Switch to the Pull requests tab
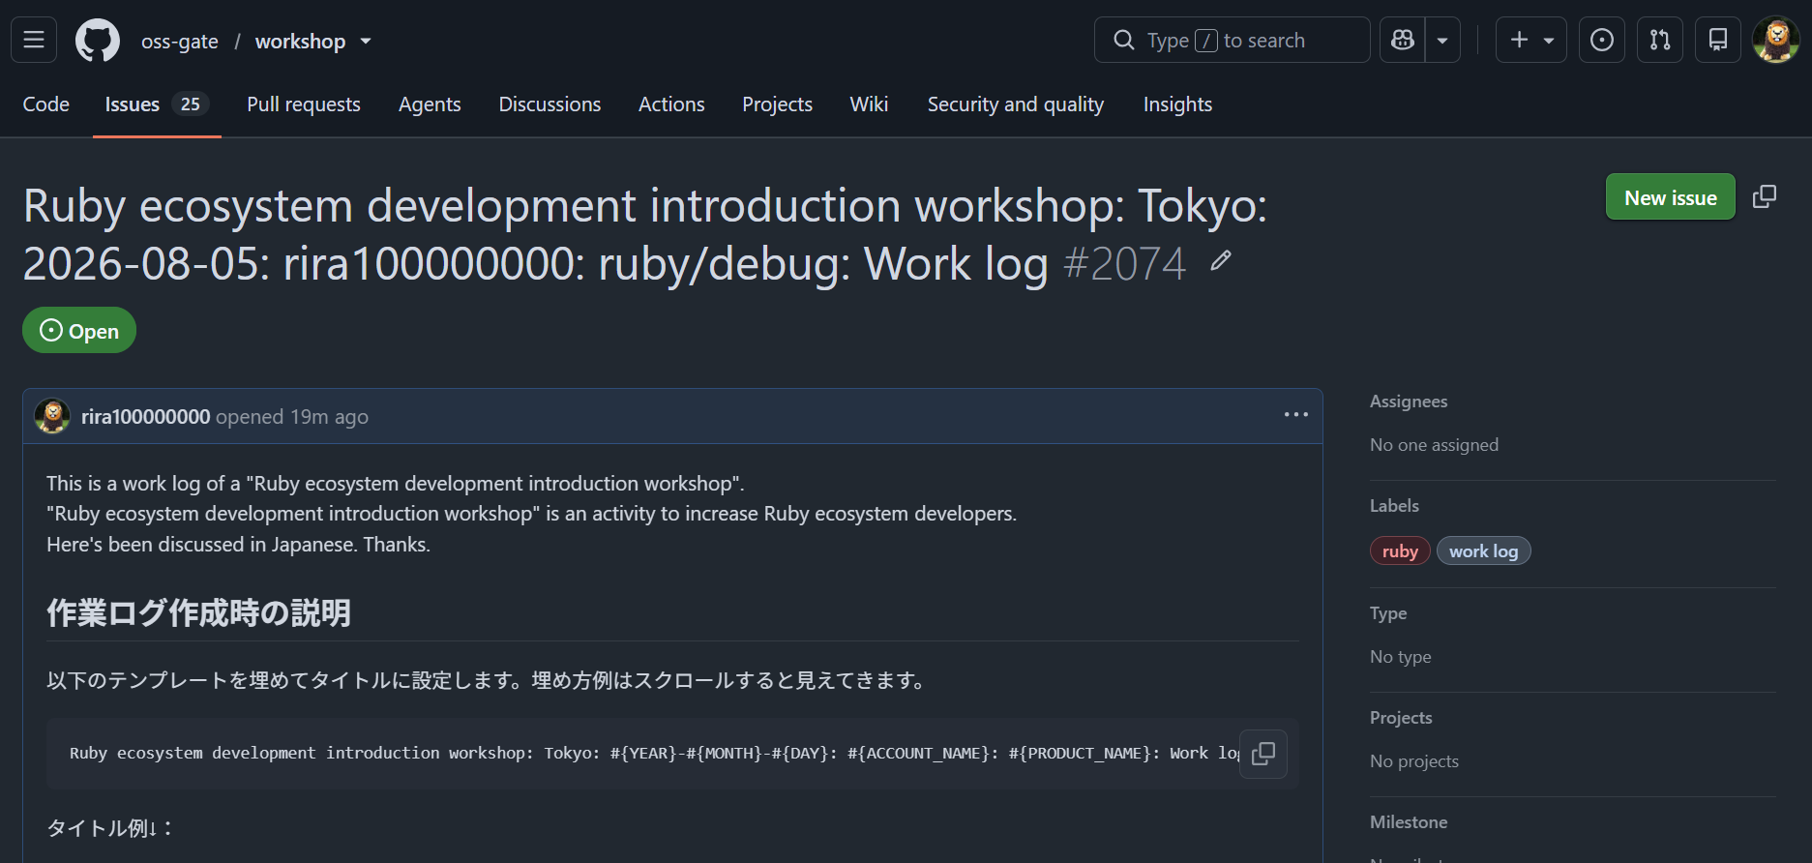The width and height of the screenshot is (1812, 863). click(304, 104)
